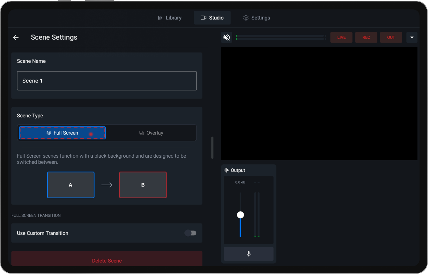
Task: Click the Output volume fader handle
Action: 240,215
